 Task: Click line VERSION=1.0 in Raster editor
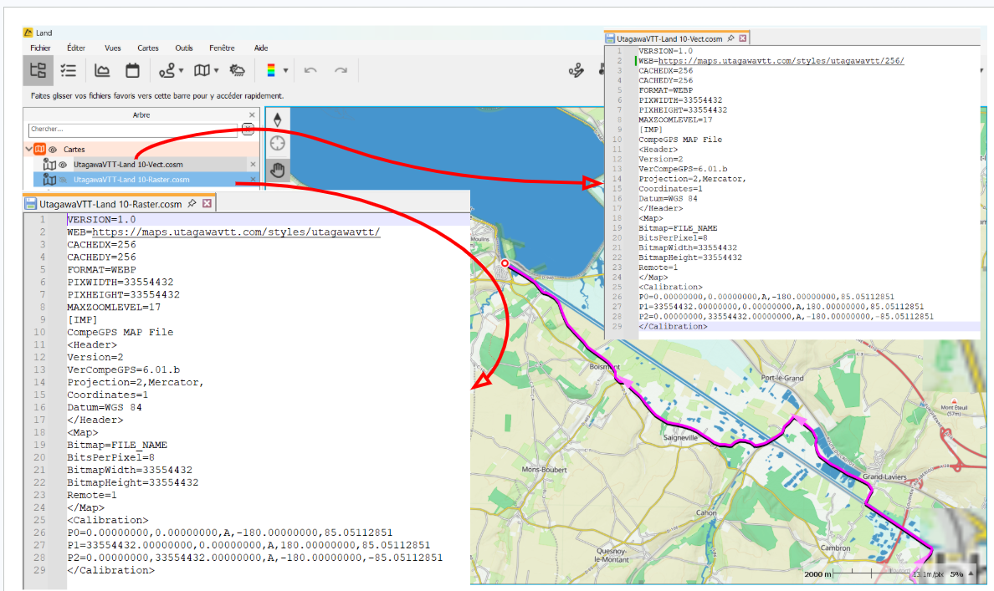[x=101, y=219]
